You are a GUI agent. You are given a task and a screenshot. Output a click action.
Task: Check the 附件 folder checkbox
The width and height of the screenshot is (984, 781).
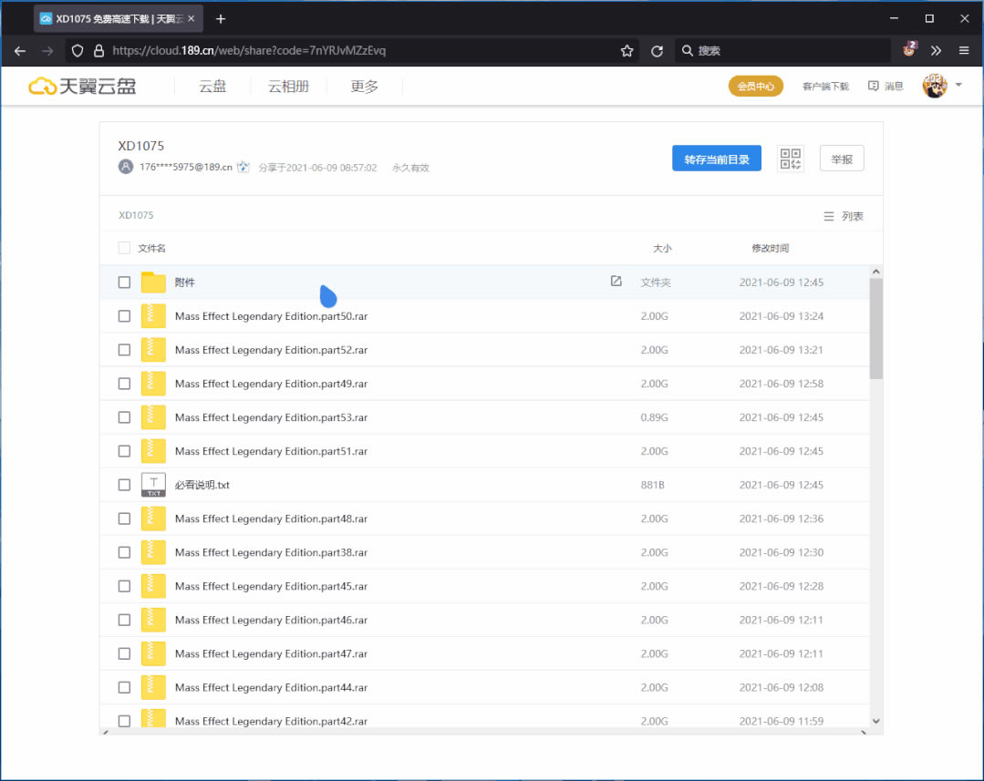tap(124, 283)
